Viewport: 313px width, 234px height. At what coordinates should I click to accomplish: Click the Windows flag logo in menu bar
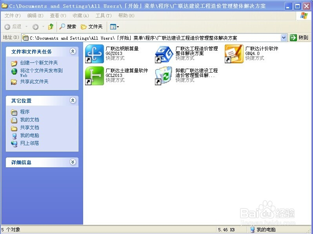pos(304,16)
